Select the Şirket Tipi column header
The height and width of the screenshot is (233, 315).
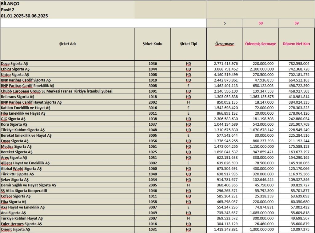(189, 44)
